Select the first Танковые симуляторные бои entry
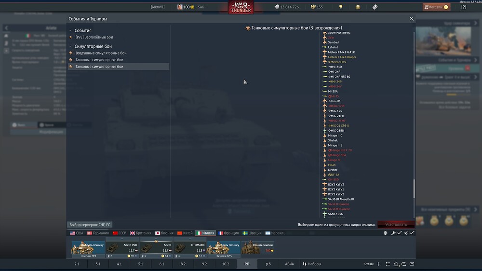 coord(99,60)
